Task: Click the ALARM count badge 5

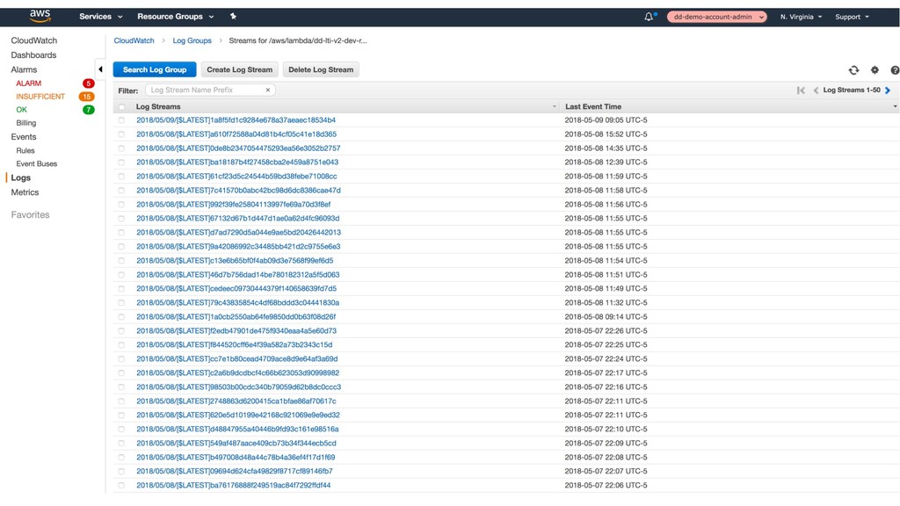Action: [89, 83]
